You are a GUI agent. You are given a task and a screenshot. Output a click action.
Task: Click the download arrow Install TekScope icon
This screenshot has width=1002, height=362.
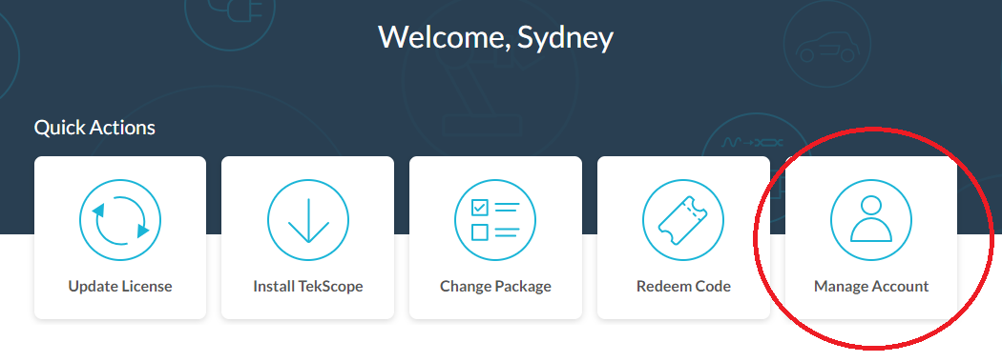[x=308, y=220]
